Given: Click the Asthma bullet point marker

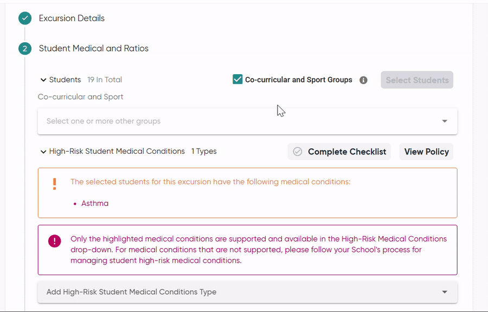Looking at the screenshot, I should 75,204.
